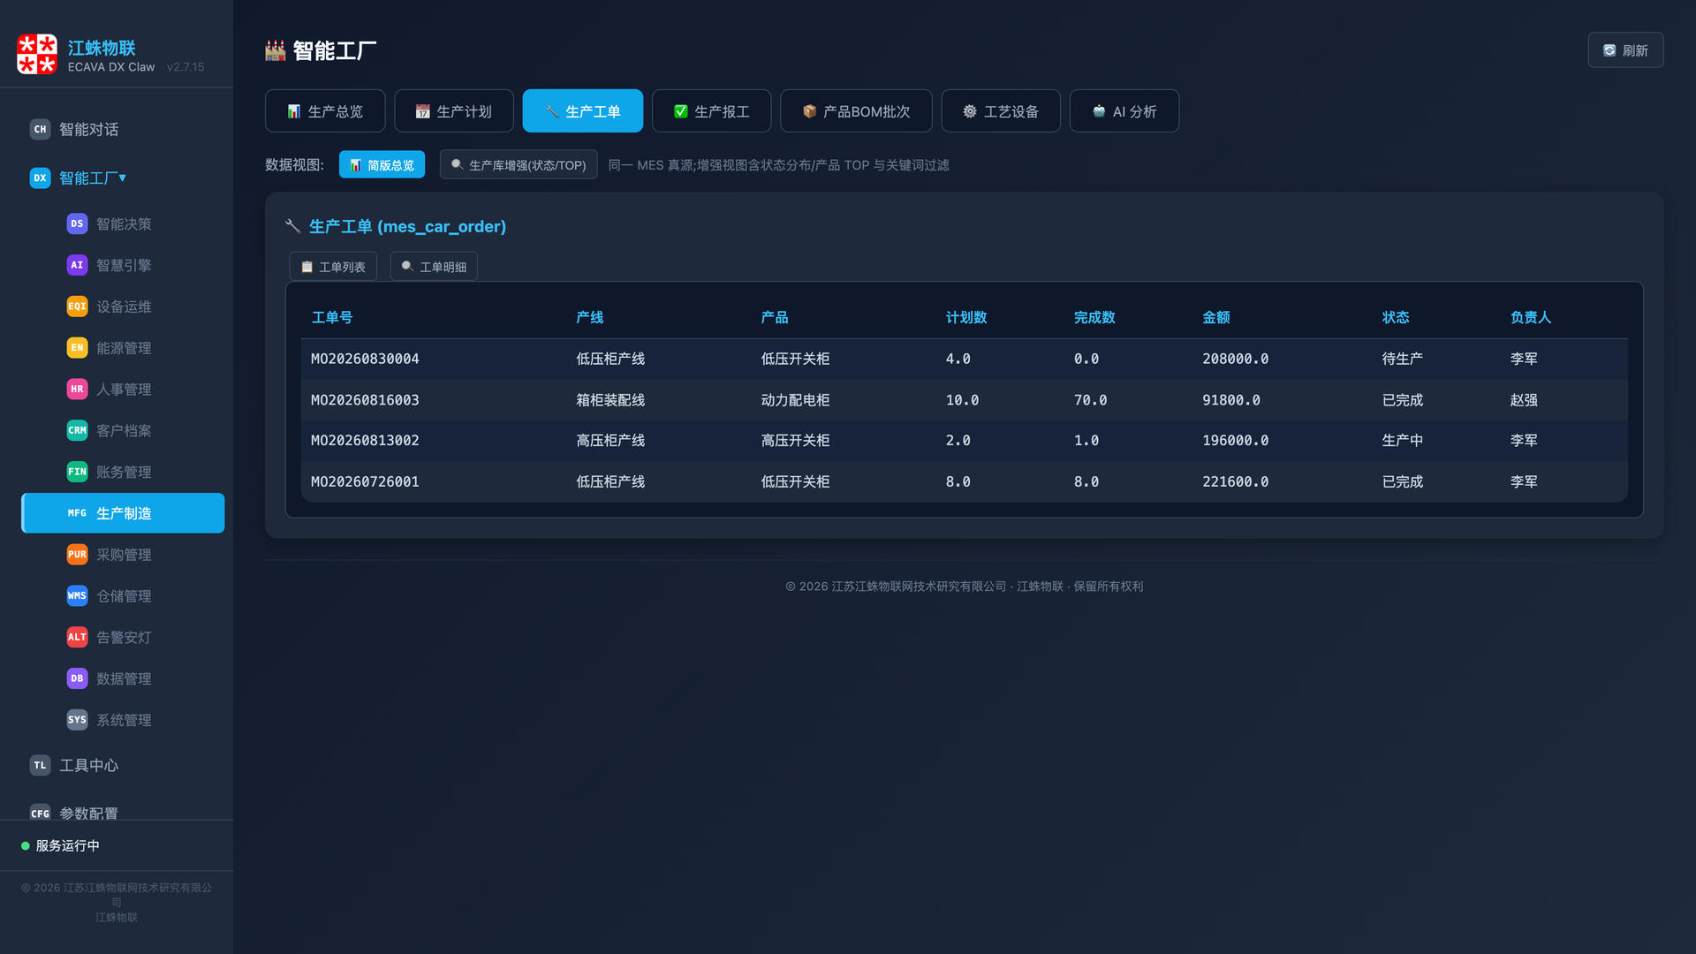Image resolution: width=1696 pixels, height=954 pixels.
Task: Open the 工艺设备 tab
Action: point(1001,111)
